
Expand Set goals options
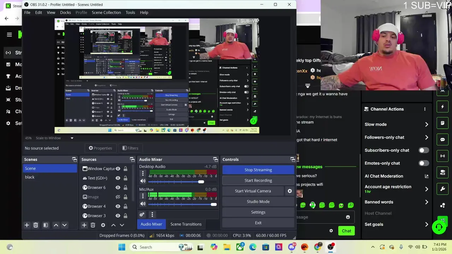click(427, 224)
